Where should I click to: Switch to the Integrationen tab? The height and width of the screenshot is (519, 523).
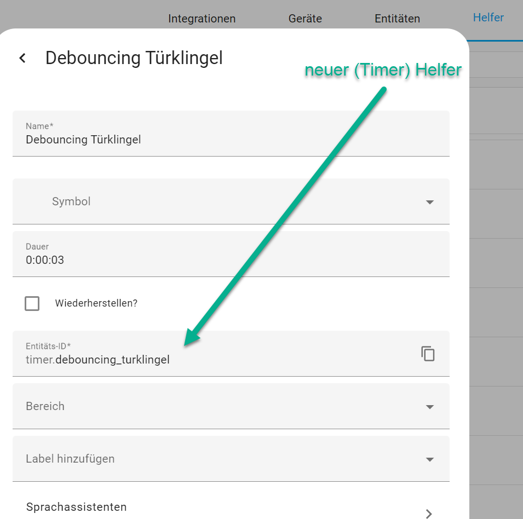tap(202, 19)
